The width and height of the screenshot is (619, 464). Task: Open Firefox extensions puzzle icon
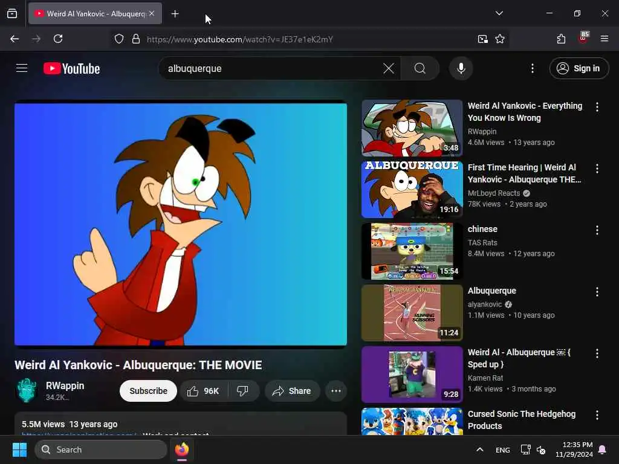click(561, 39)
